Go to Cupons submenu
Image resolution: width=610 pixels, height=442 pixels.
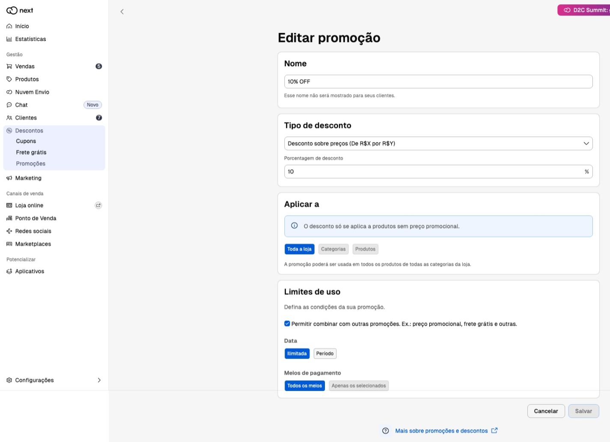pos(26,141)
